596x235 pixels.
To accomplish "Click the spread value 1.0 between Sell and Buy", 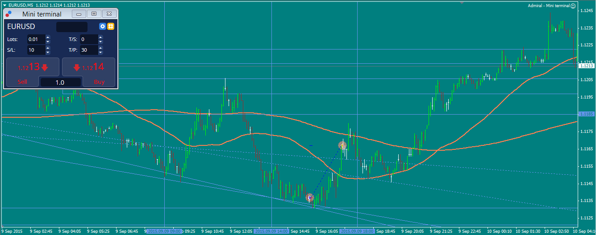I will click(x=60, y=82).
